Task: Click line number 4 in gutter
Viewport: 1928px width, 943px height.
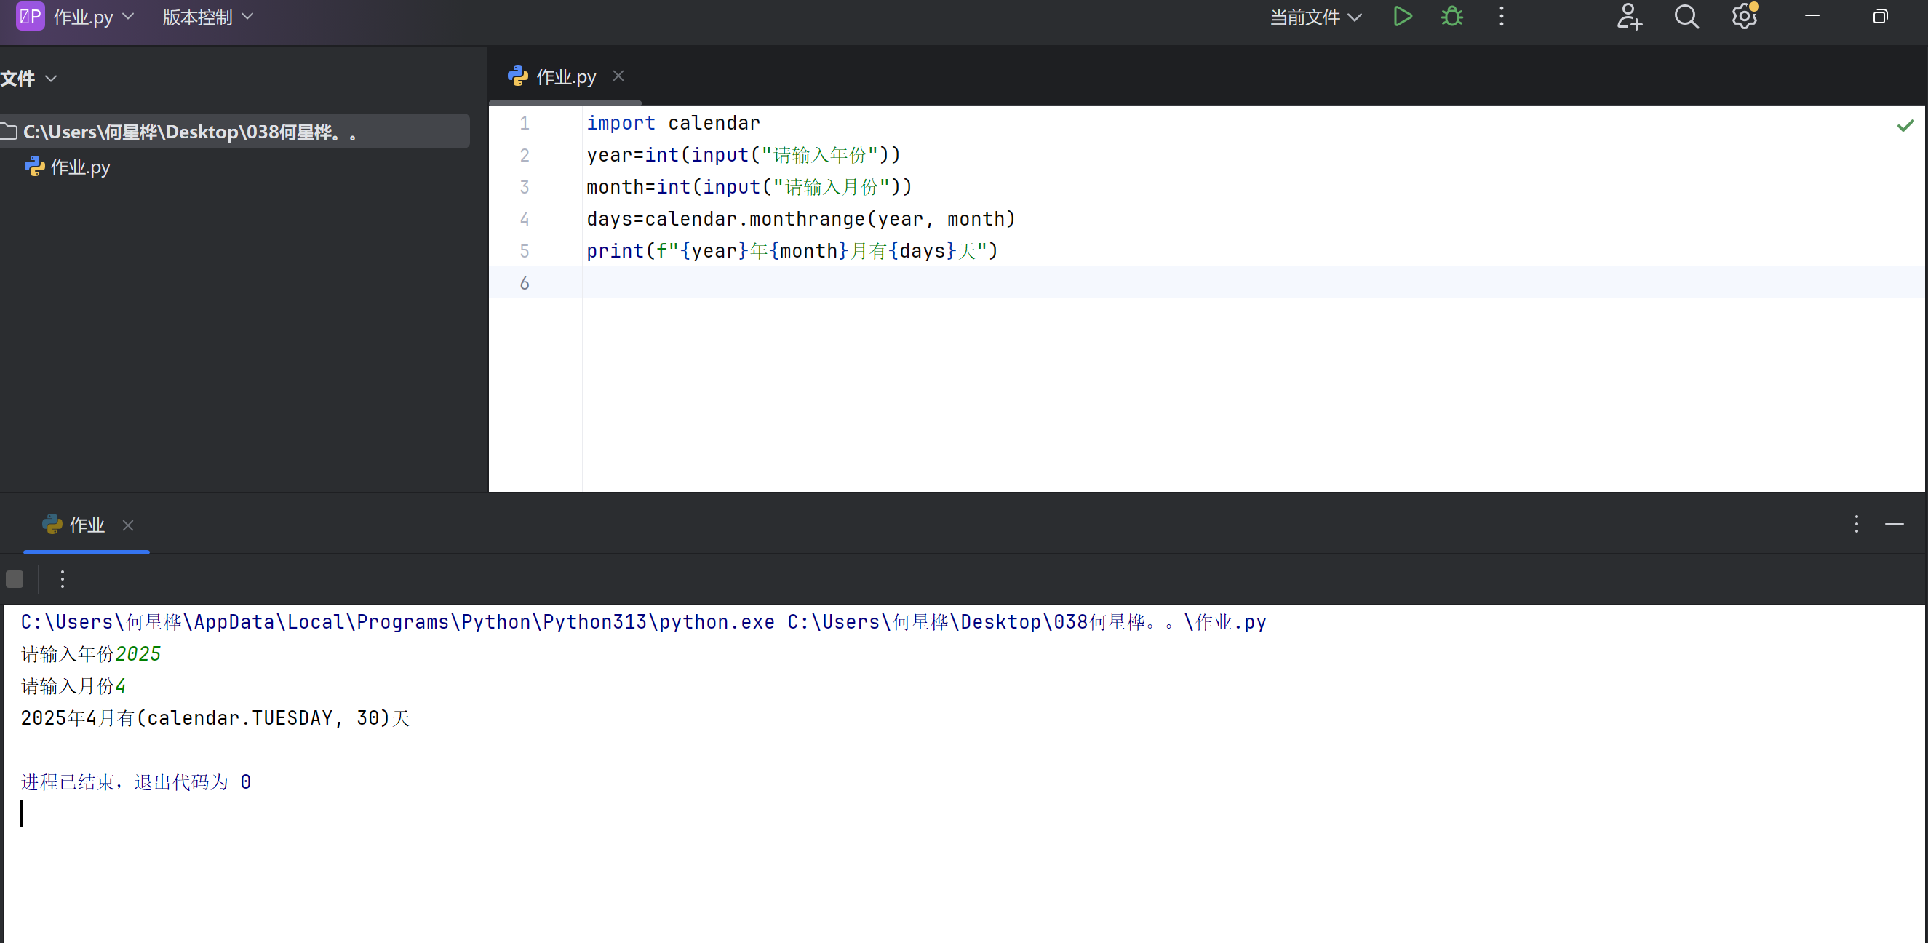Action: [x=525, y=219]
